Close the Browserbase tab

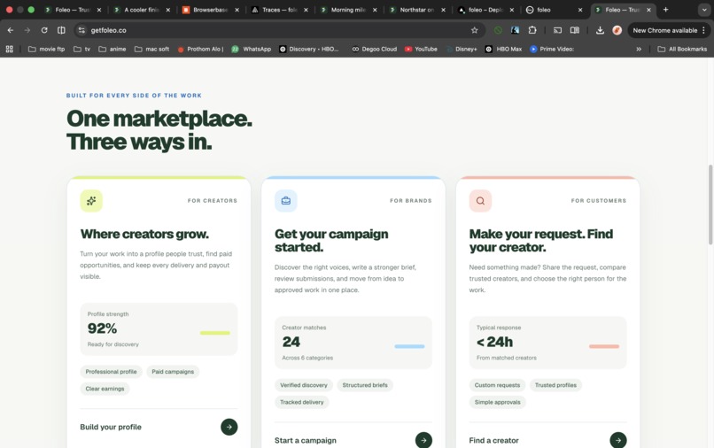point(237,10)
